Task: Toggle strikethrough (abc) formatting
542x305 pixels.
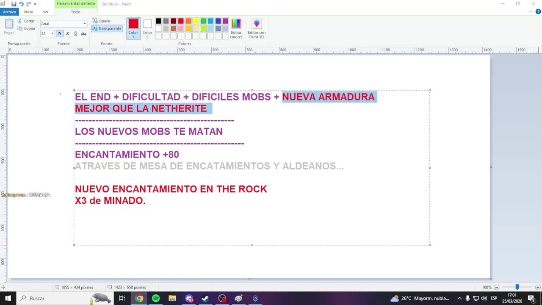Action: [83, 33]
